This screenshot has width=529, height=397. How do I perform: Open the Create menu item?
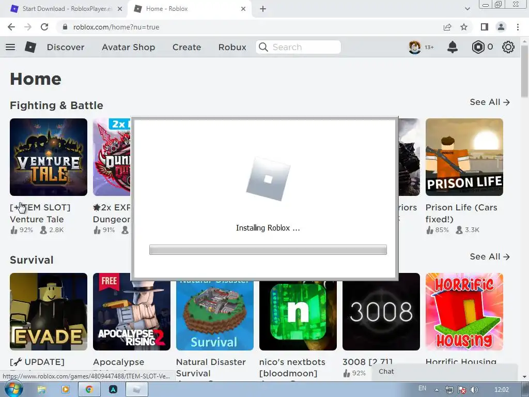tap(186, 47)
